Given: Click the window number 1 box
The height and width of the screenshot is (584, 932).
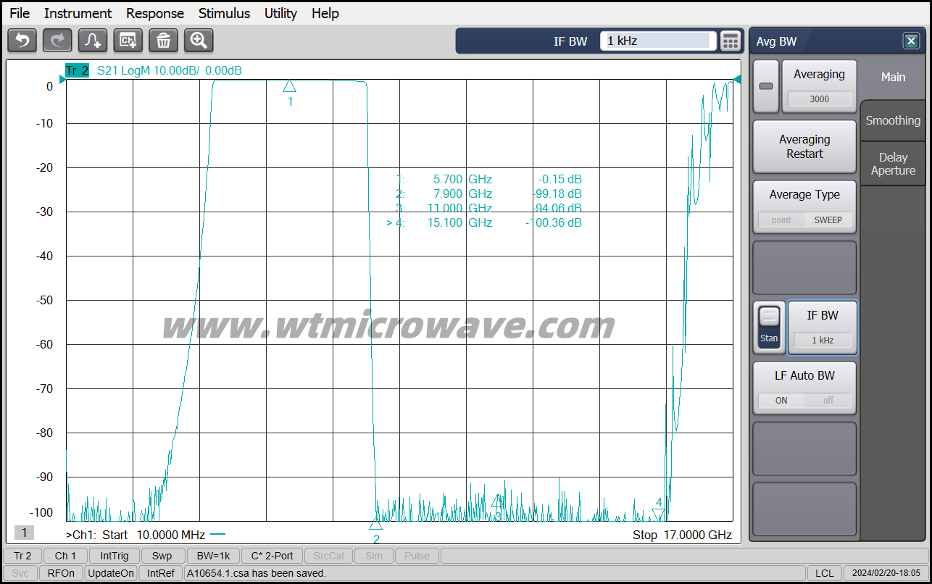Looking at the screenshot, I should 24,533.
